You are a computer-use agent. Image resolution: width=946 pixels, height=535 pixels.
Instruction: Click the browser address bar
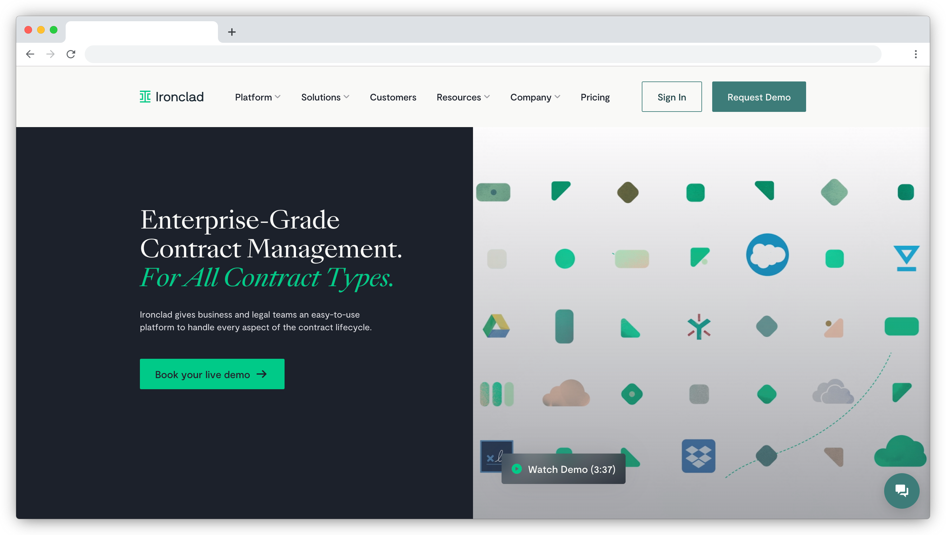483,54
